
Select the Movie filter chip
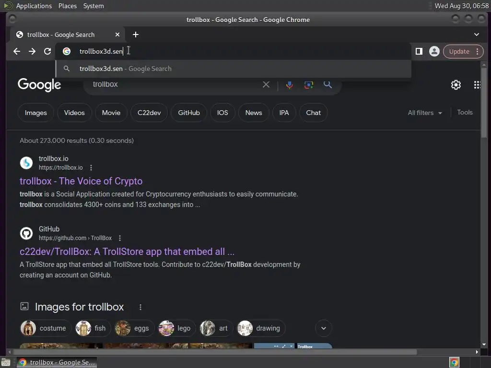111,113
